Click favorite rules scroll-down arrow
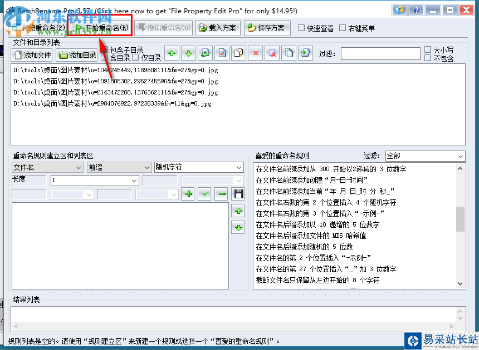Screen dimensions: 479x350 461,284
